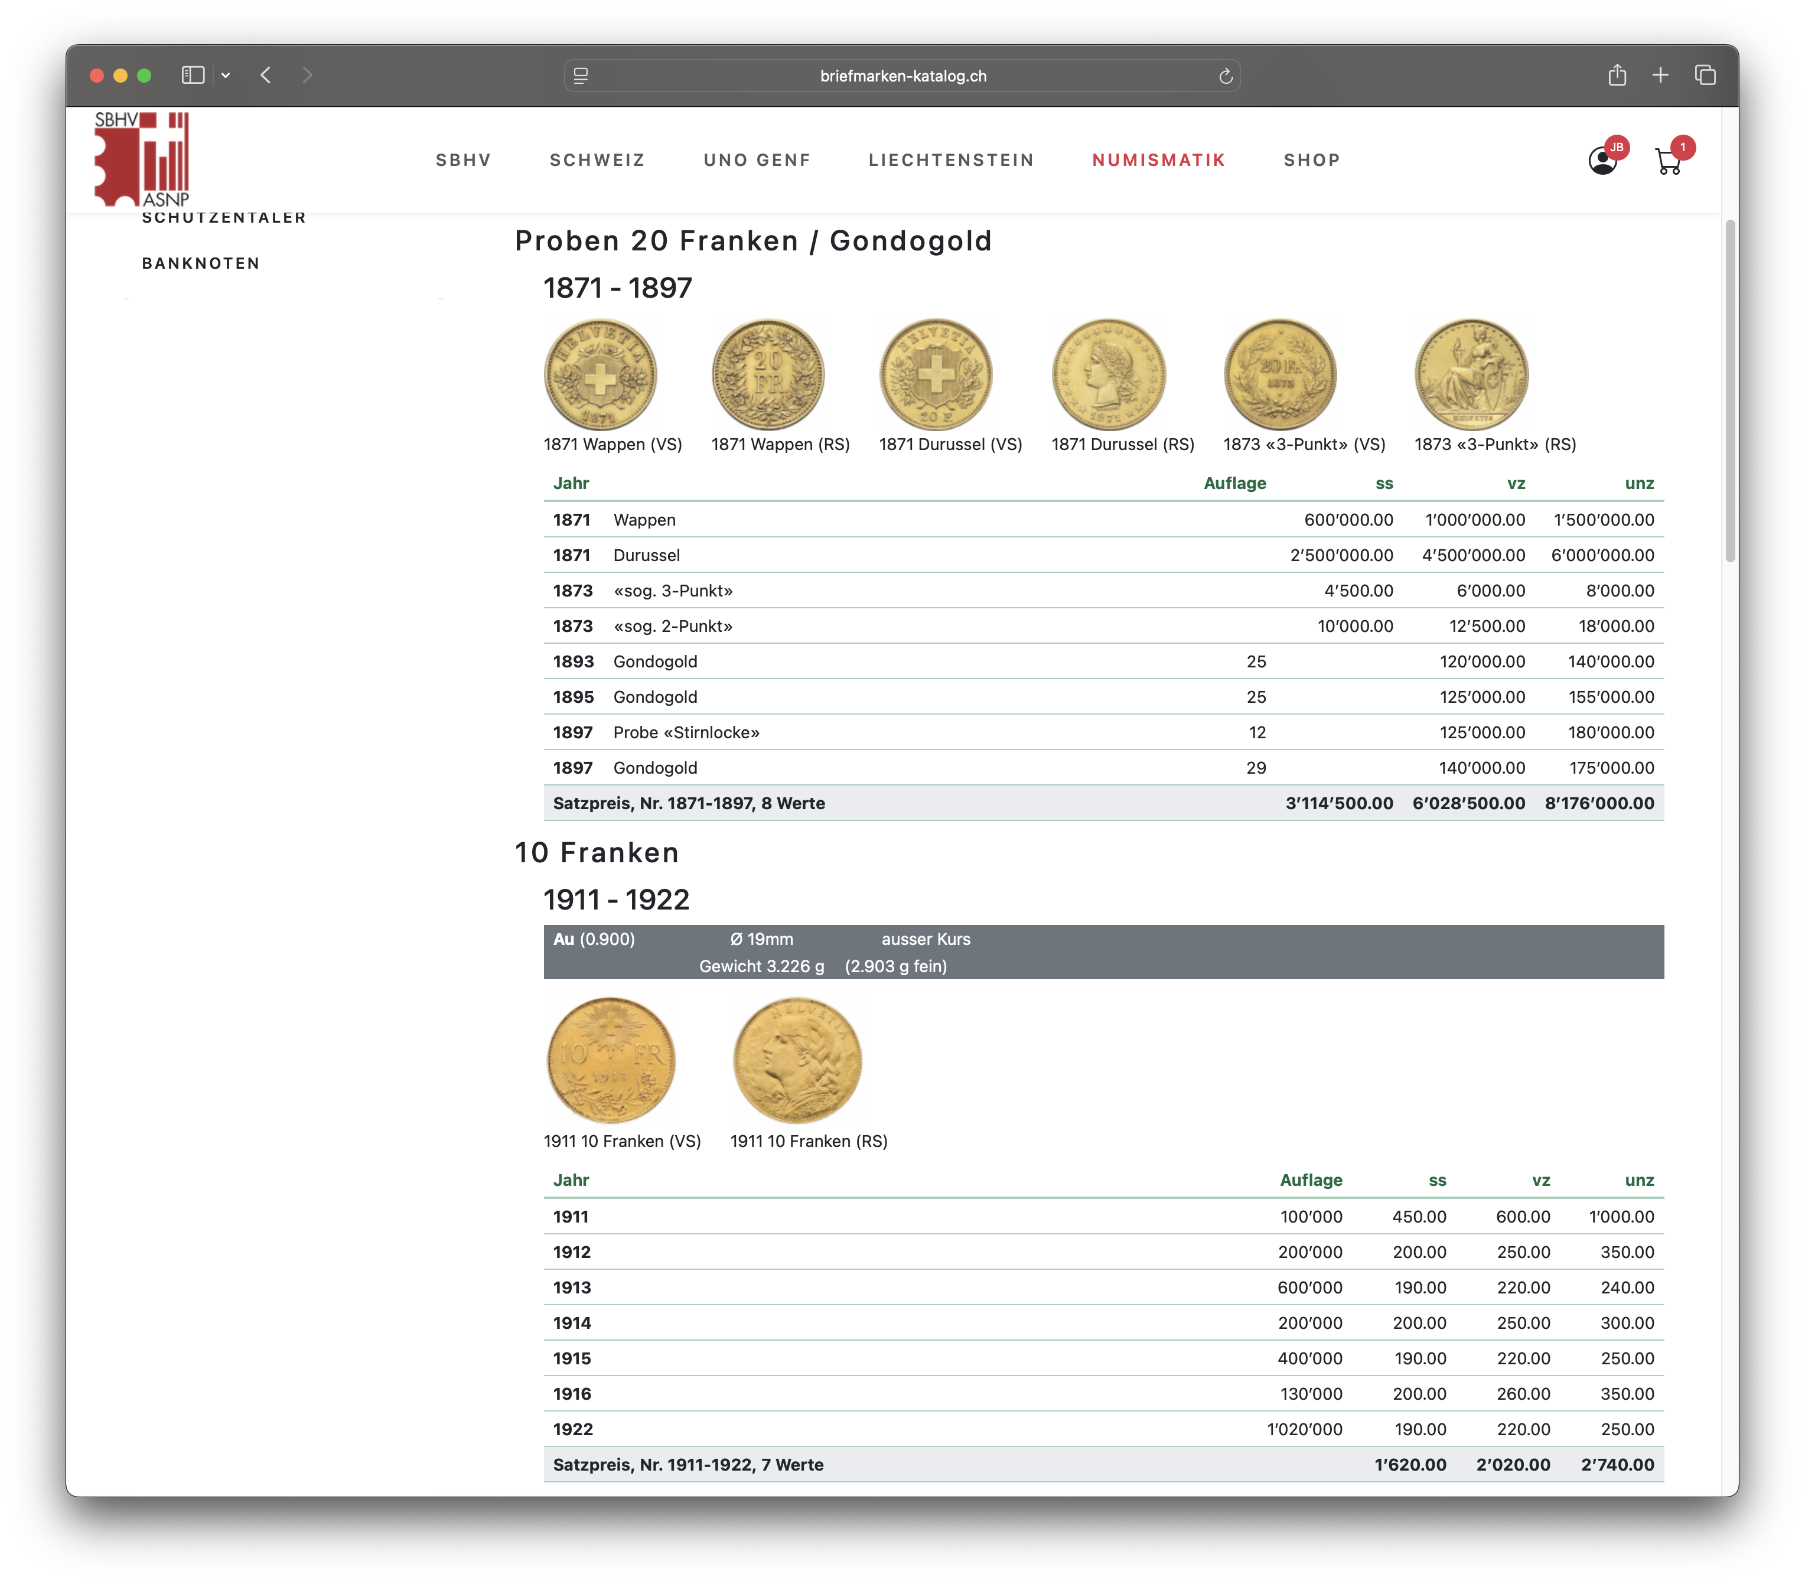Show tab overview icon
1805x1584 pixels.
click(1705, 75)
